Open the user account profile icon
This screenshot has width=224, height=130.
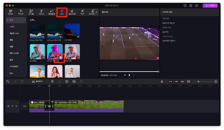click(197, 5)
